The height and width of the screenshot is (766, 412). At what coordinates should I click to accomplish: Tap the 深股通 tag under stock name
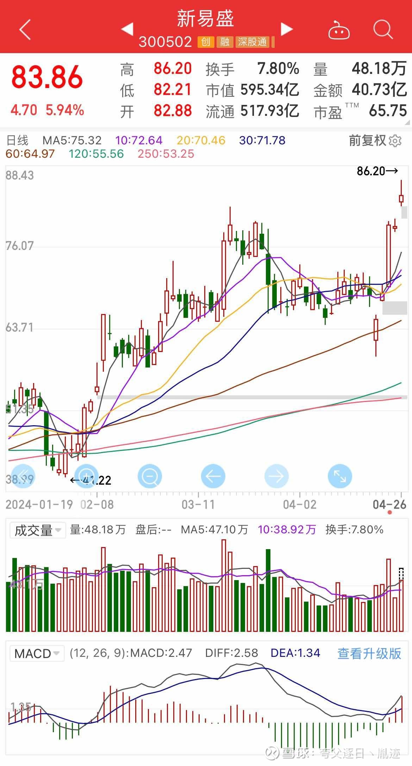click(x=252, y=42)
